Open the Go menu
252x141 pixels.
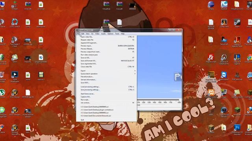coord(92,34)
